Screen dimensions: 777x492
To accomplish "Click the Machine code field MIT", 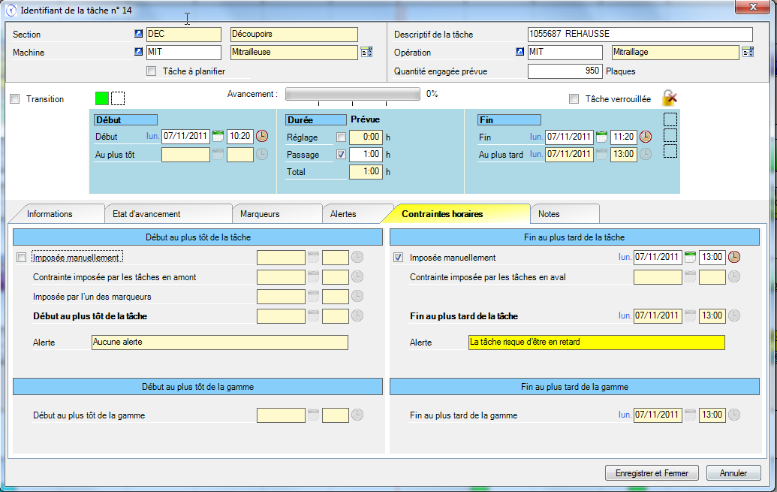I will coord(184,52).
